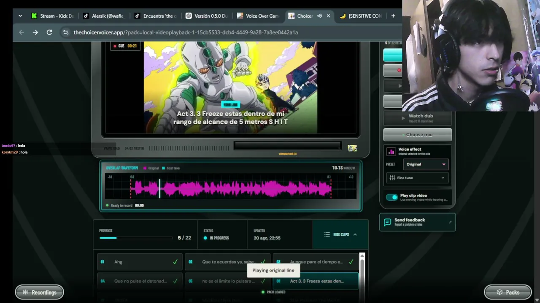Select clip 03 Aunque pare el tiempo
This screenshot has height=303, width=540.
[x=316, y=262]
